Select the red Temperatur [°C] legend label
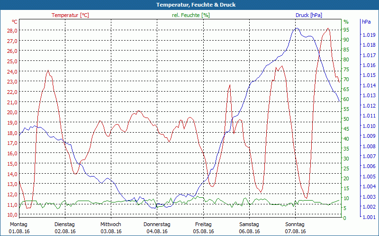 [70, 15]
